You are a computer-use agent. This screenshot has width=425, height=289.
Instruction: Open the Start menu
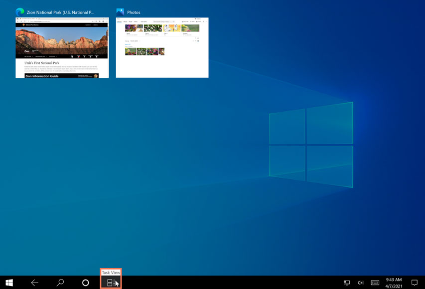(9, 282)
